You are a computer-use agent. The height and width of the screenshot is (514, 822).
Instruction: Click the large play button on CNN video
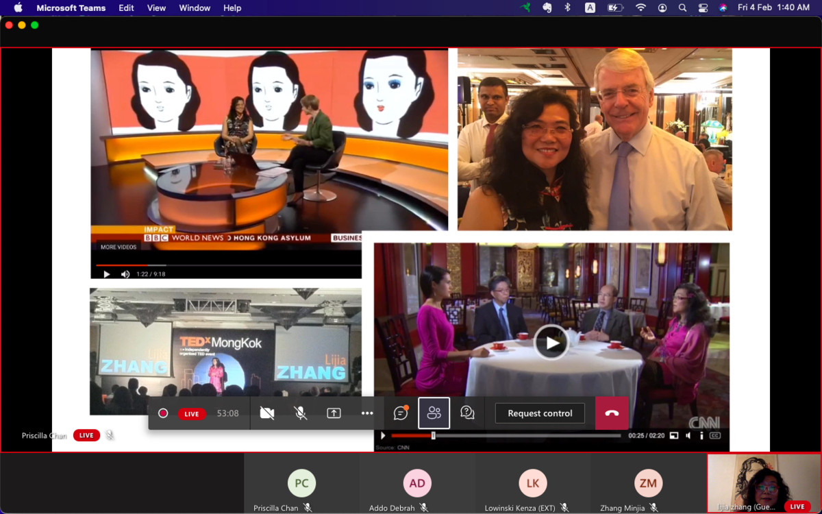tap(551, 342)
